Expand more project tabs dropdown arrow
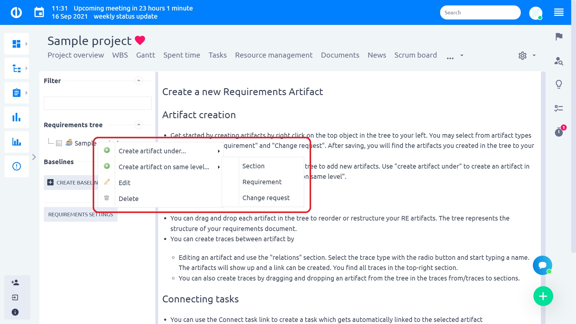 pyautogui.click(x=462, y=55)
